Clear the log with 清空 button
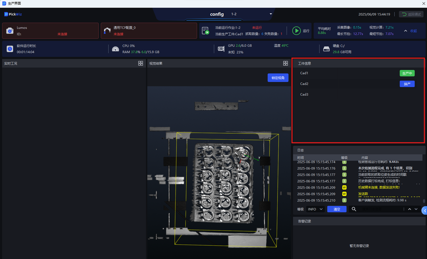This screenshot has width=427, height=259. coord(337,209)
